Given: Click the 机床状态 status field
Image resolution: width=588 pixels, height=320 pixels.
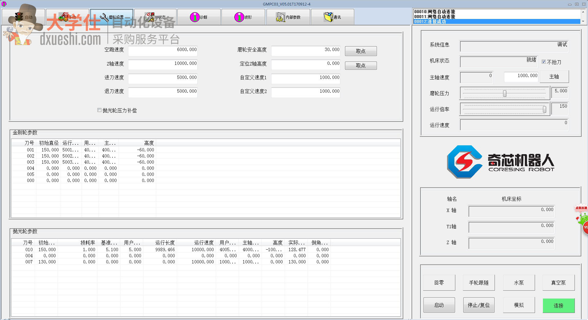Looking at the screenshot, I should point(499,62).
